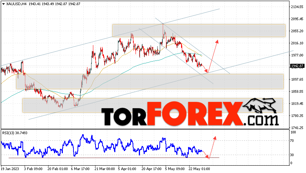Select the current price tag 1942.87
Image resolution: width=306 pixels, height=173 pixels.
coord(297,66)
